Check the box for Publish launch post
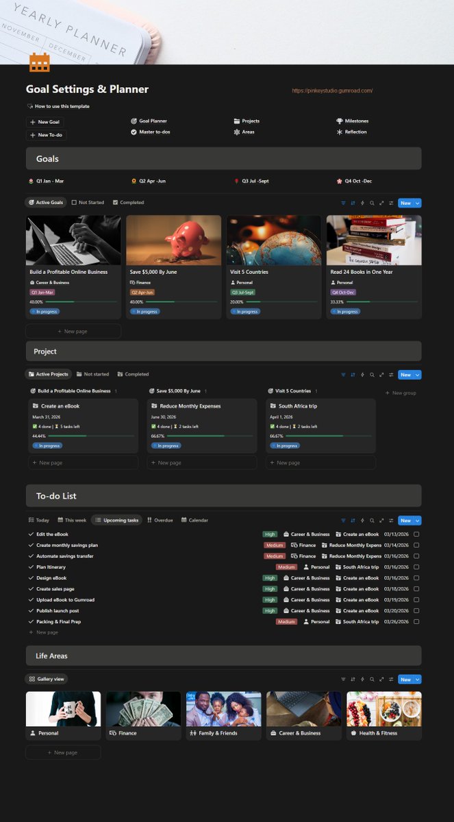 tap(416, 611)
